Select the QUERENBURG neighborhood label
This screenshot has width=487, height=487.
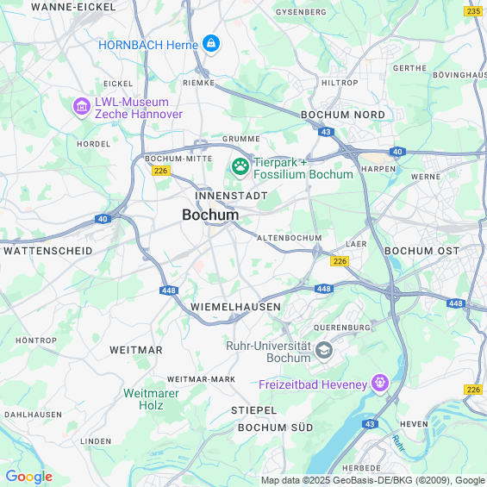(x=342, y=328)
